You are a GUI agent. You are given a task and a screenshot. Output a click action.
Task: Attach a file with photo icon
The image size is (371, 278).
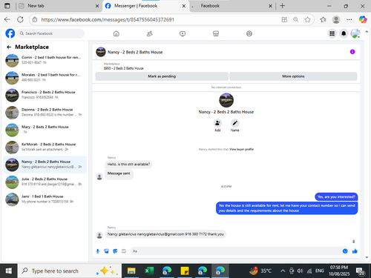[x=106, y=251]
